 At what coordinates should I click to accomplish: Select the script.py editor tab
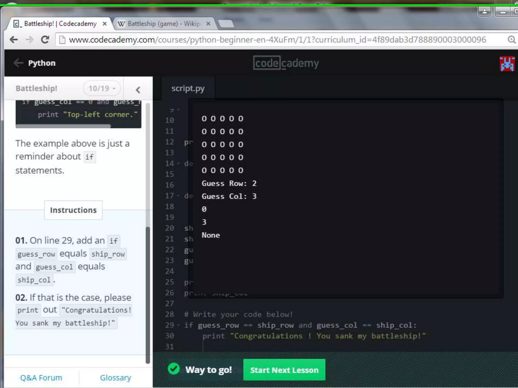188,88
